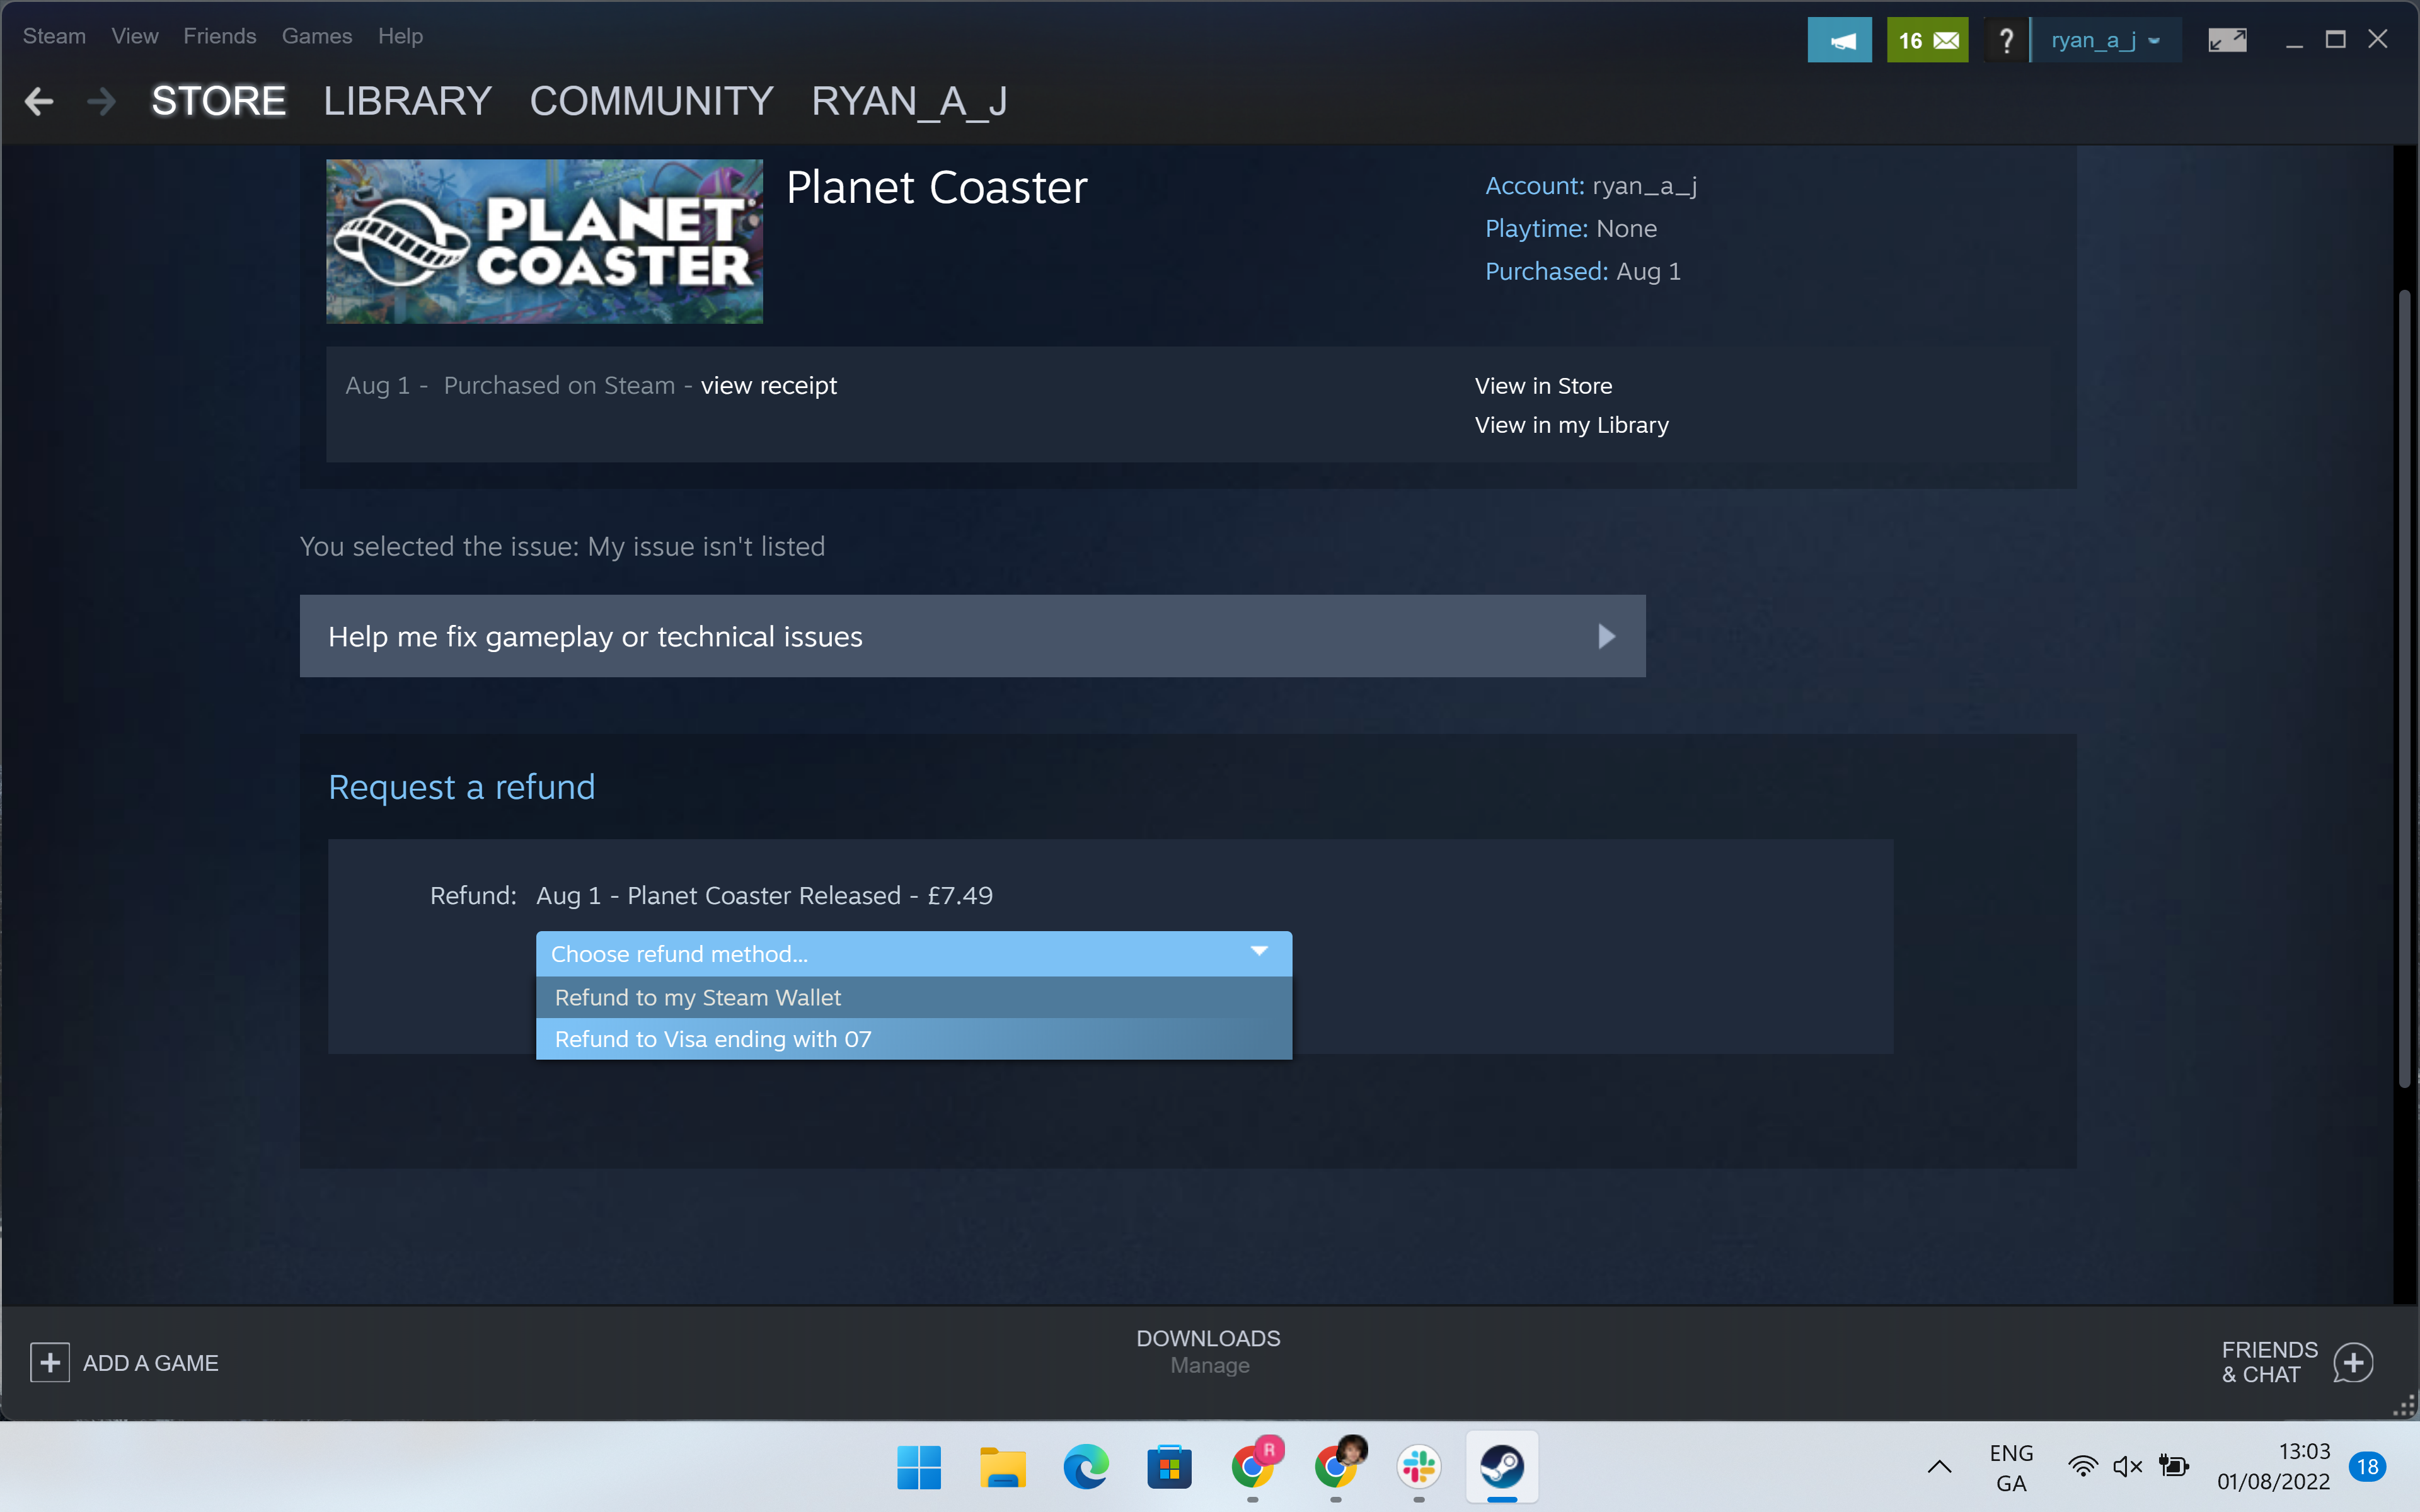Screen dimensions: 2420x1512
Task: Click the muted volume tray icon
Action: (x=2127, y=1467)
